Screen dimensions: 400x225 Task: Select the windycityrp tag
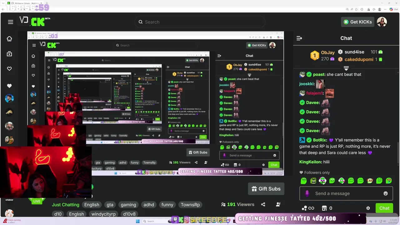(x=103, y=214)
